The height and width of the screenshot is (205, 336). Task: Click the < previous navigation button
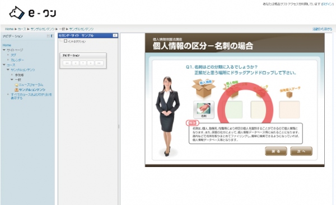click(x=75, y=63)
